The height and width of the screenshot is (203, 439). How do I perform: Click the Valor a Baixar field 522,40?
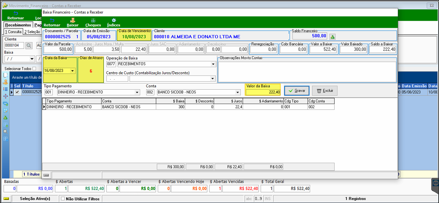click(323, 49)
